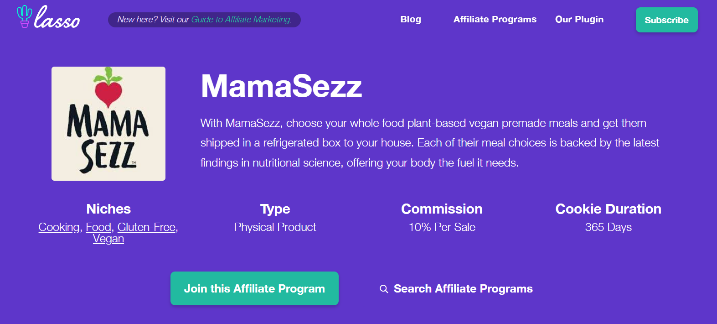The height and width of the screenshot is (324, 717).
Task: Select the Our Plugin menu item
Action: (579, 20)
